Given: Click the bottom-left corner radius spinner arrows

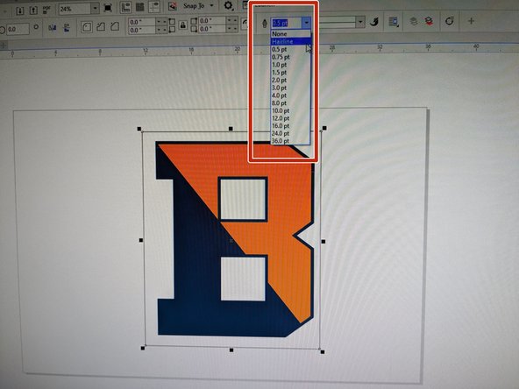Looking at the screenshot, I should tap(161, 30).
